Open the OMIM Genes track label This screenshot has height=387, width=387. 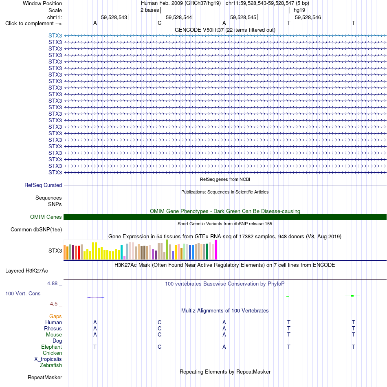46,217
